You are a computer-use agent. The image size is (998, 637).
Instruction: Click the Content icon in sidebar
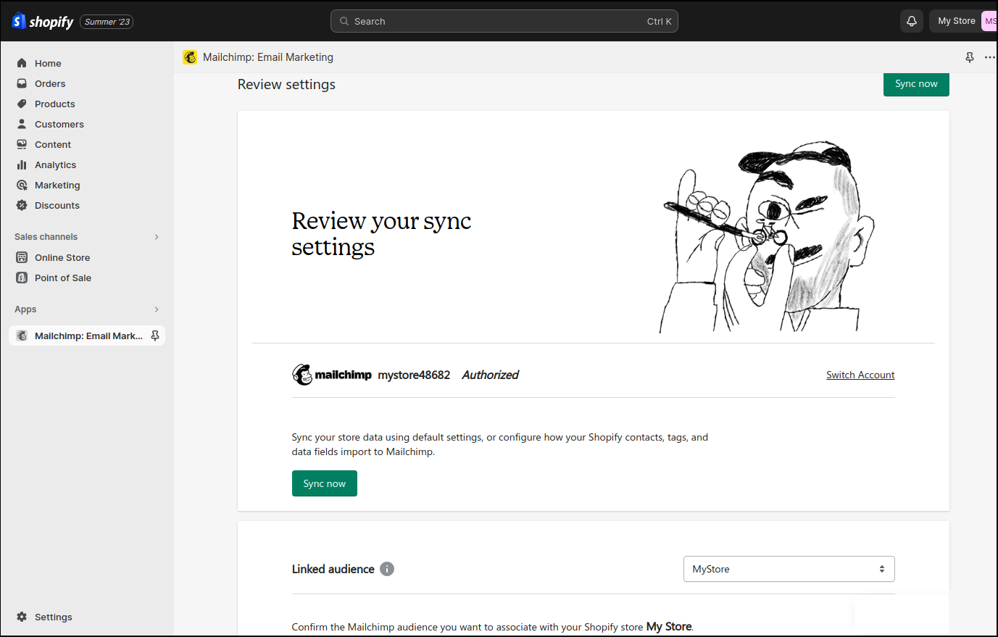coord(22,144)
